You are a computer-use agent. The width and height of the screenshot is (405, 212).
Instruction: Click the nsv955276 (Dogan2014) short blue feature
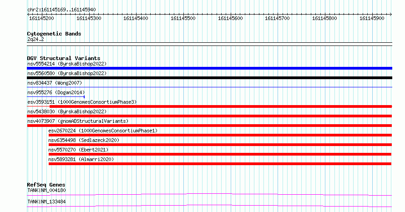coord(56,97)
